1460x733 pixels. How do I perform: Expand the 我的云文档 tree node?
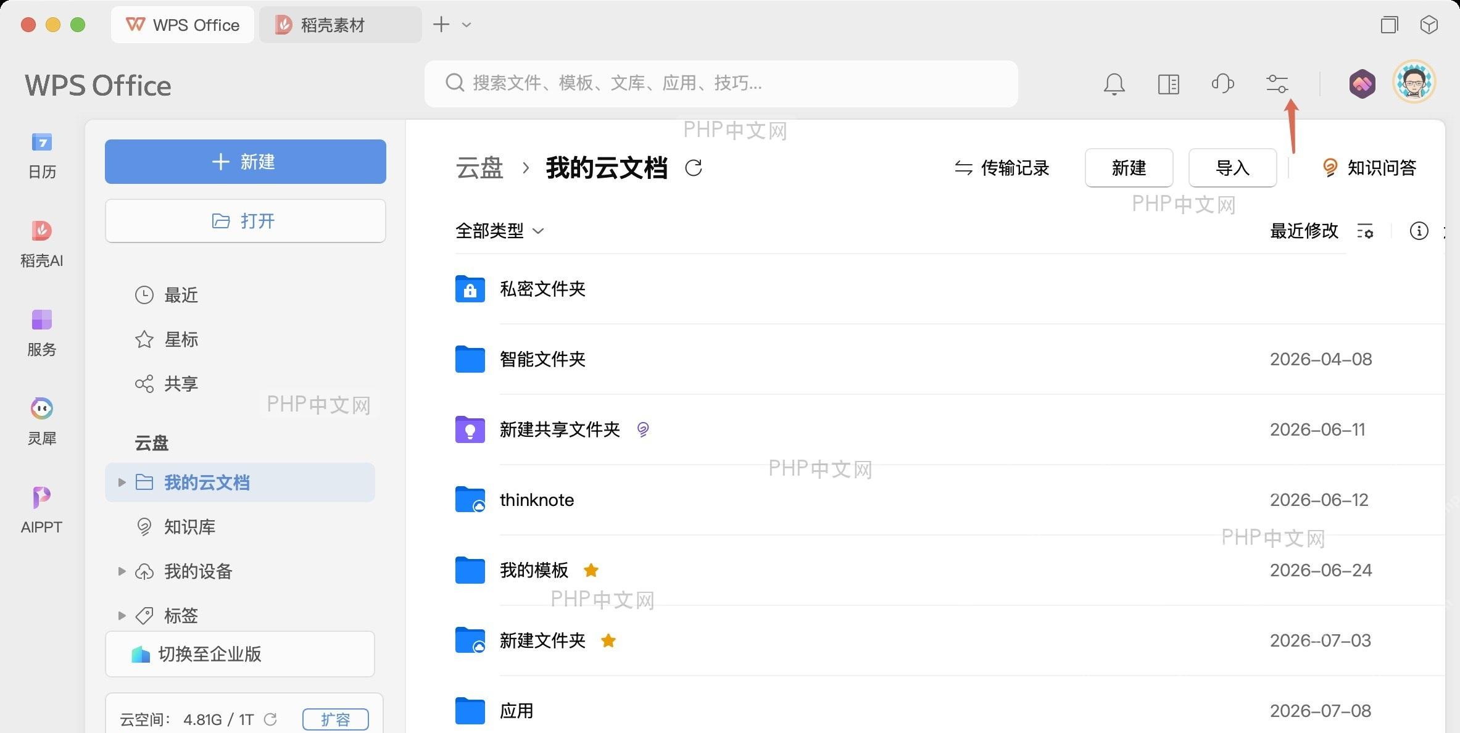122,482
